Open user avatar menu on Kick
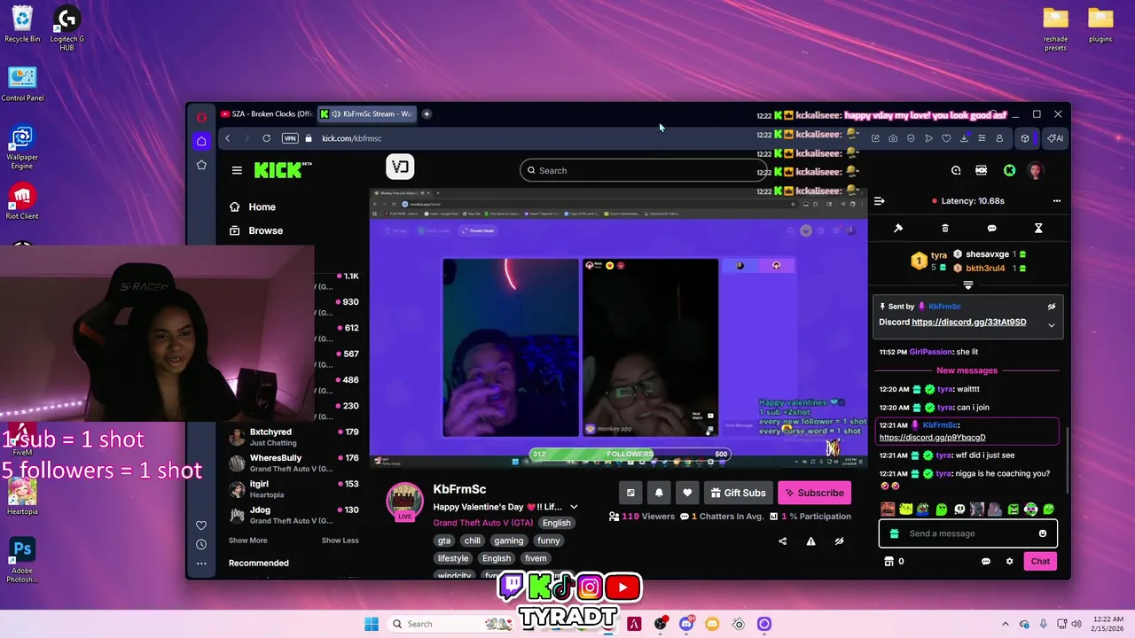 point(1035,170)
